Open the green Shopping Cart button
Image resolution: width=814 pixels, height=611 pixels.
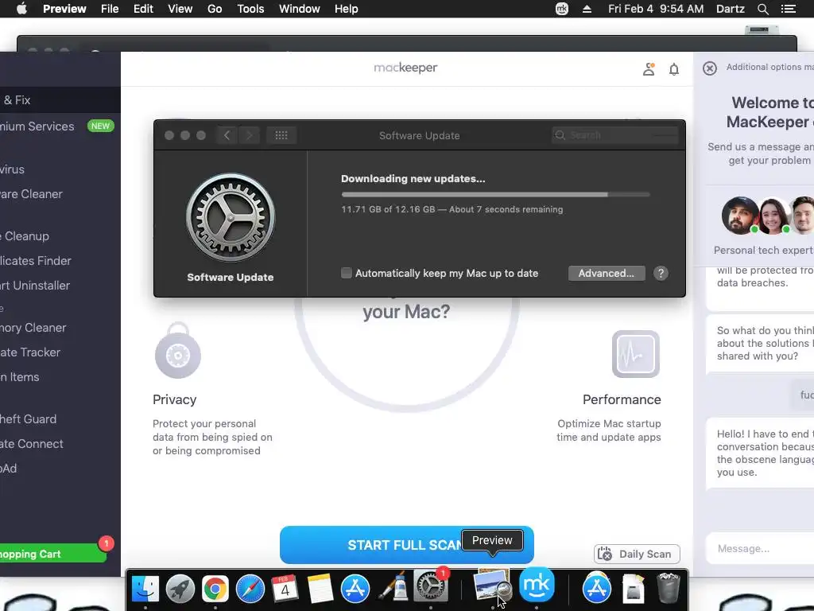53,554
